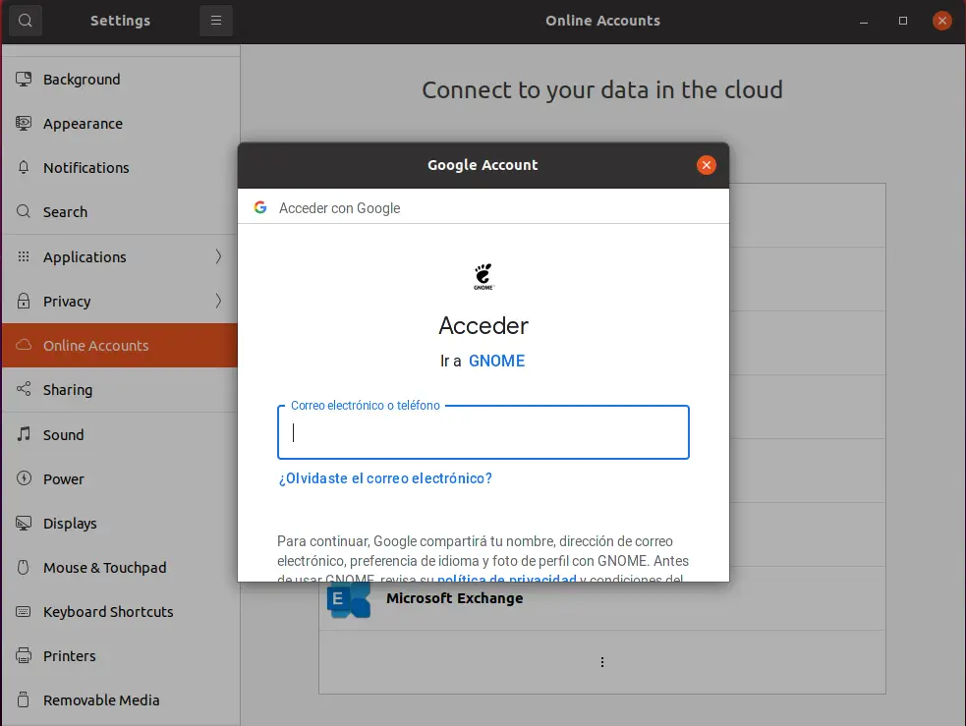Image resolution: width=966 pixels, height=726 pixels.
Task: Open the Settings hamburger menu
Action: tap(215, 21)
